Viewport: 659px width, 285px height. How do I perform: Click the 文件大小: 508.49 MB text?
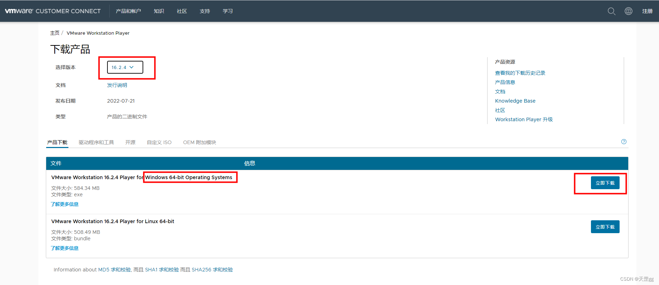pos(76,232)
